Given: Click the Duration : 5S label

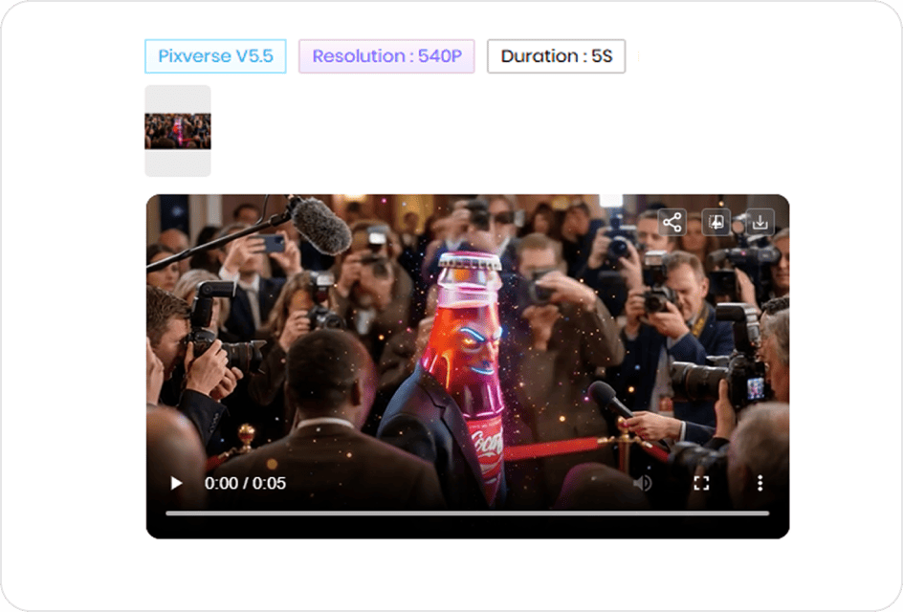Looking at the screenshot, I should (556, 56).
